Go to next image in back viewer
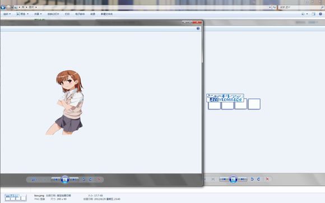The height and width of the screenshot is (203, 325). pos(242,179)
